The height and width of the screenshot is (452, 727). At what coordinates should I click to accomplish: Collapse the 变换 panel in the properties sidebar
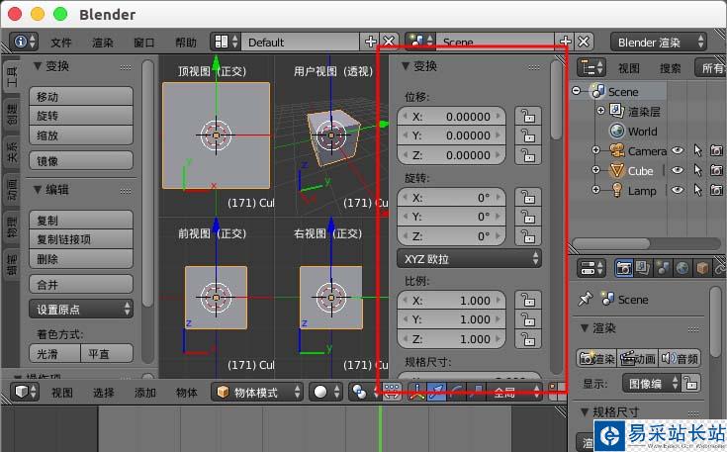click(x=406, y=66)
